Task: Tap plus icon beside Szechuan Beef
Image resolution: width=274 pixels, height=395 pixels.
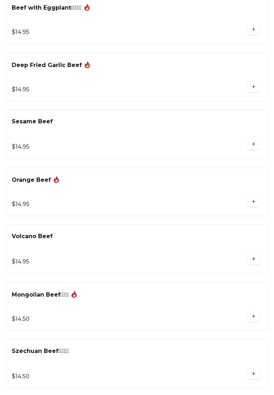Action: [253, 374]
